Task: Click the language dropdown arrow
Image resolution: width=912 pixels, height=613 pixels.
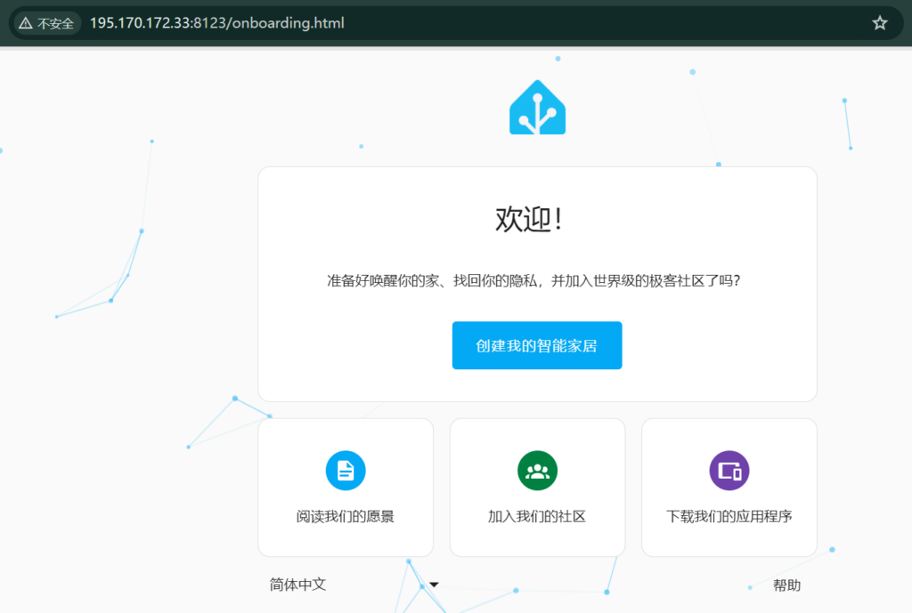Action: [x=434, y=585]
